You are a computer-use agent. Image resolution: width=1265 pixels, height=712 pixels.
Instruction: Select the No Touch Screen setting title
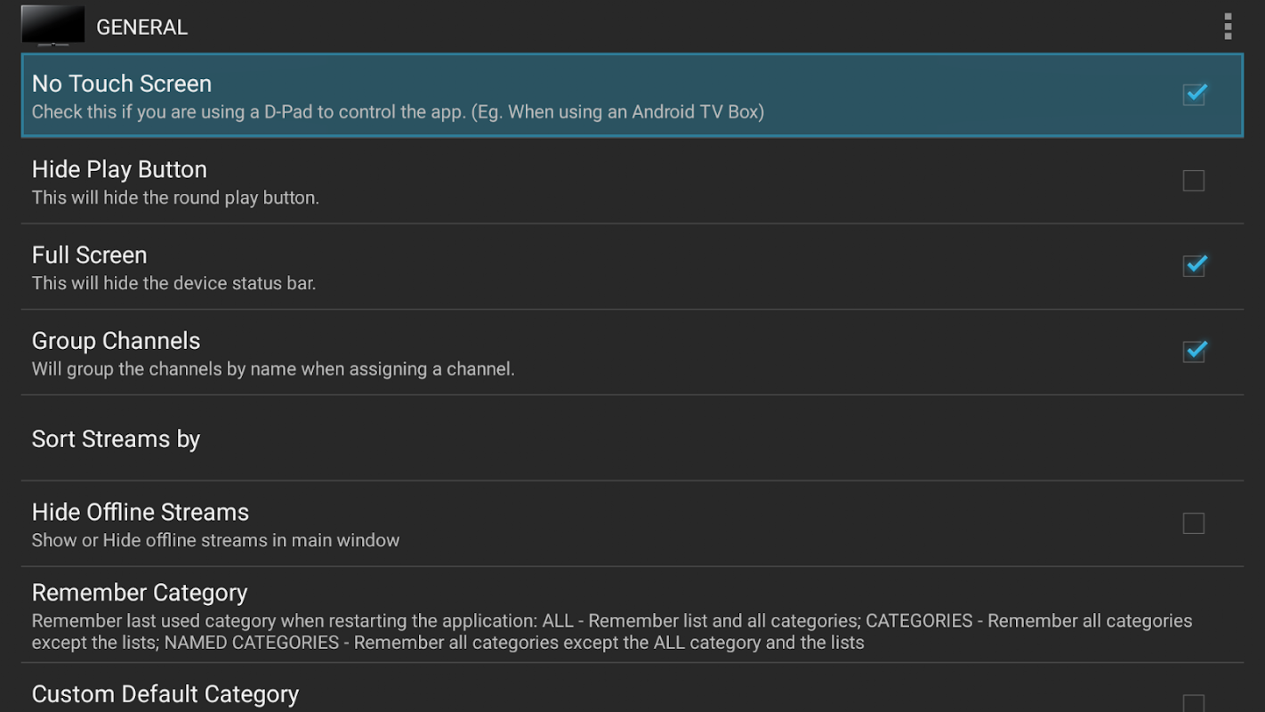122,84
